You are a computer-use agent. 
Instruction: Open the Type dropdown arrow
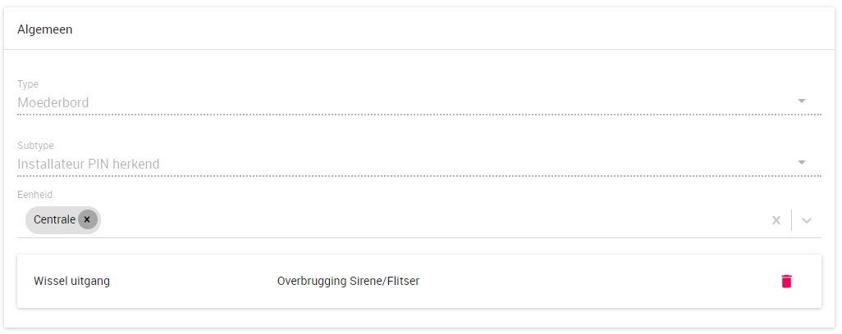[802, 102]
